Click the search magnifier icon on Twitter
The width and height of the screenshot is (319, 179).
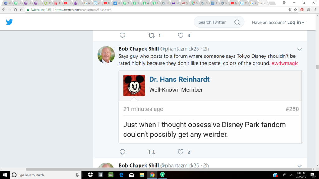pyautogui.click(x=237, y=22)
